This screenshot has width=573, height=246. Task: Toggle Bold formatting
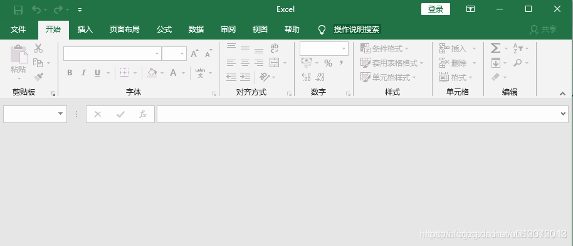coord(70,73)
